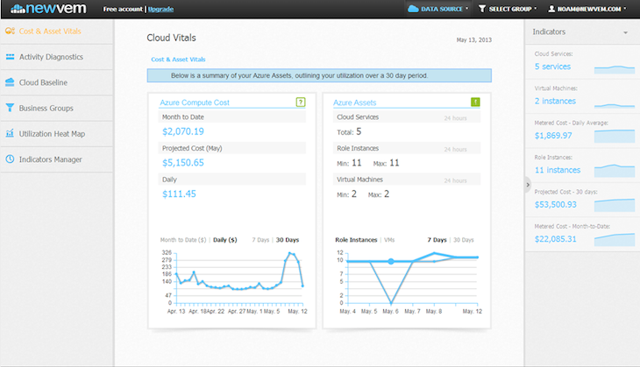This screenshot has width=640, height=367.
Task: Open the 5 services indicator
Action: point(552,67)
